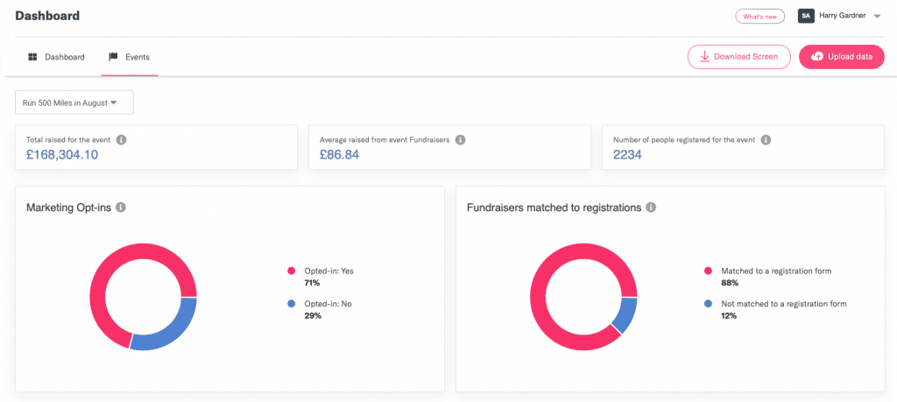This screenshot has width=897, height=402.
Task: Toggle the Opted-in: No legend marker
Action: pyautogui.click(x=291, y=304)
